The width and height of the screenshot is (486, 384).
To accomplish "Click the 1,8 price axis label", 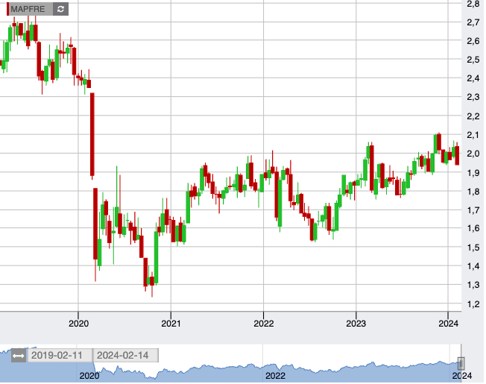I will click(x=473, y=192).
